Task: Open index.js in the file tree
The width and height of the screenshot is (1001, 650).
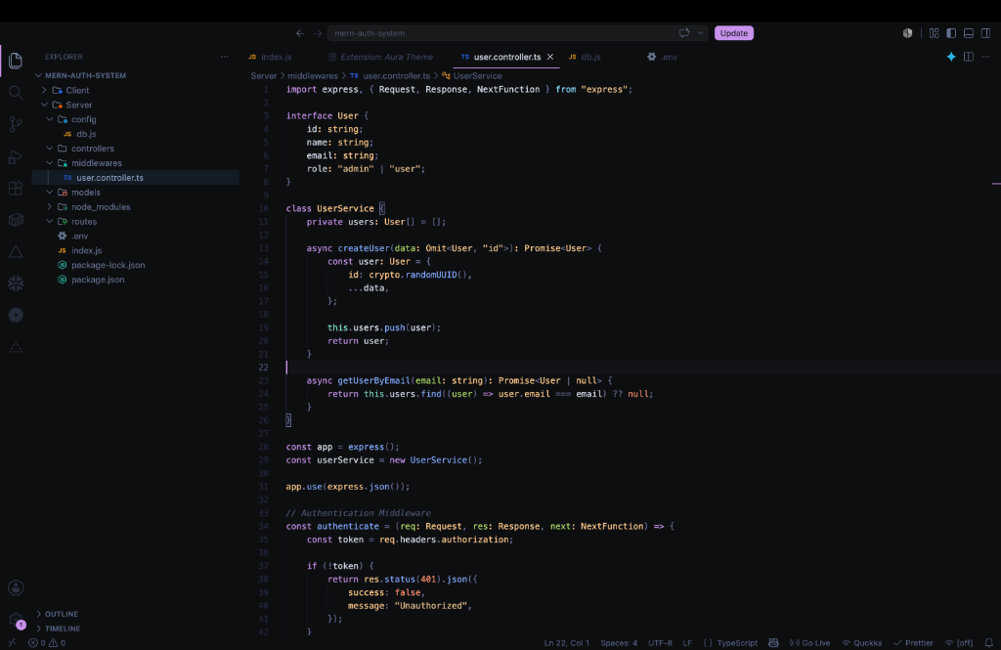Action: point(86,251)
